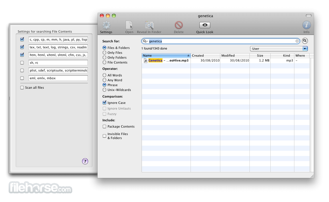
Task: Clear the genetica search text
Action: pyautogui.click(x=297, y=41)
